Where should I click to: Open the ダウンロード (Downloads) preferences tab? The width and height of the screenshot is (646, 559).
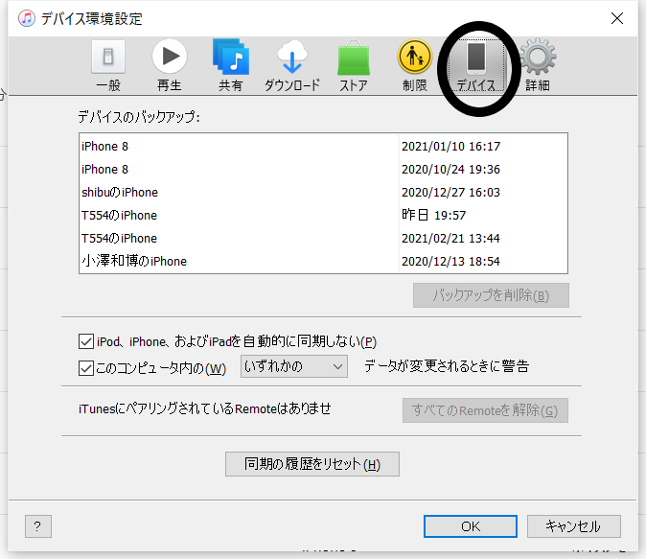[x=292, y=66]
